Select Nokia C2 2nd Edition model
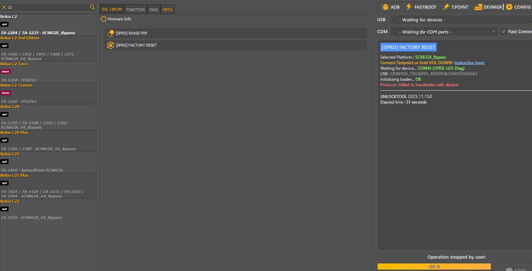Image resolution: width=532 pixels, height=271 pixels. point(48,48)
